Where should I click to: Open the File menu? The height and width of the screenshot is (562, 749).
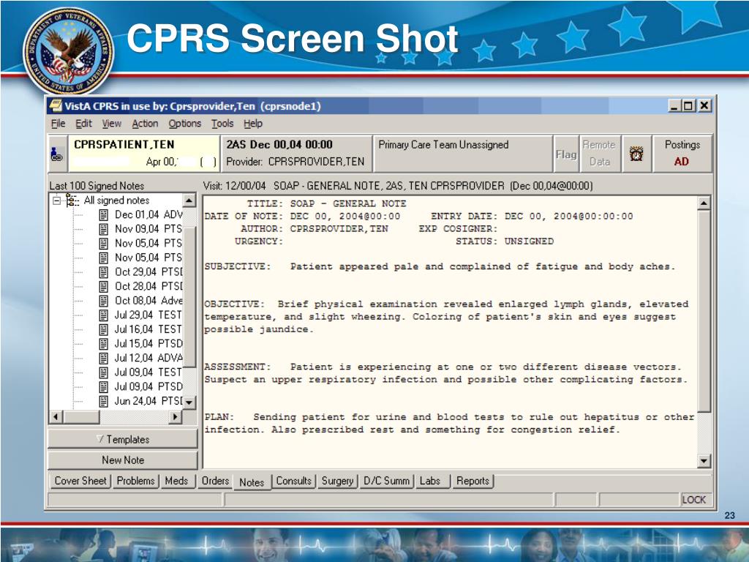point(58,124)
